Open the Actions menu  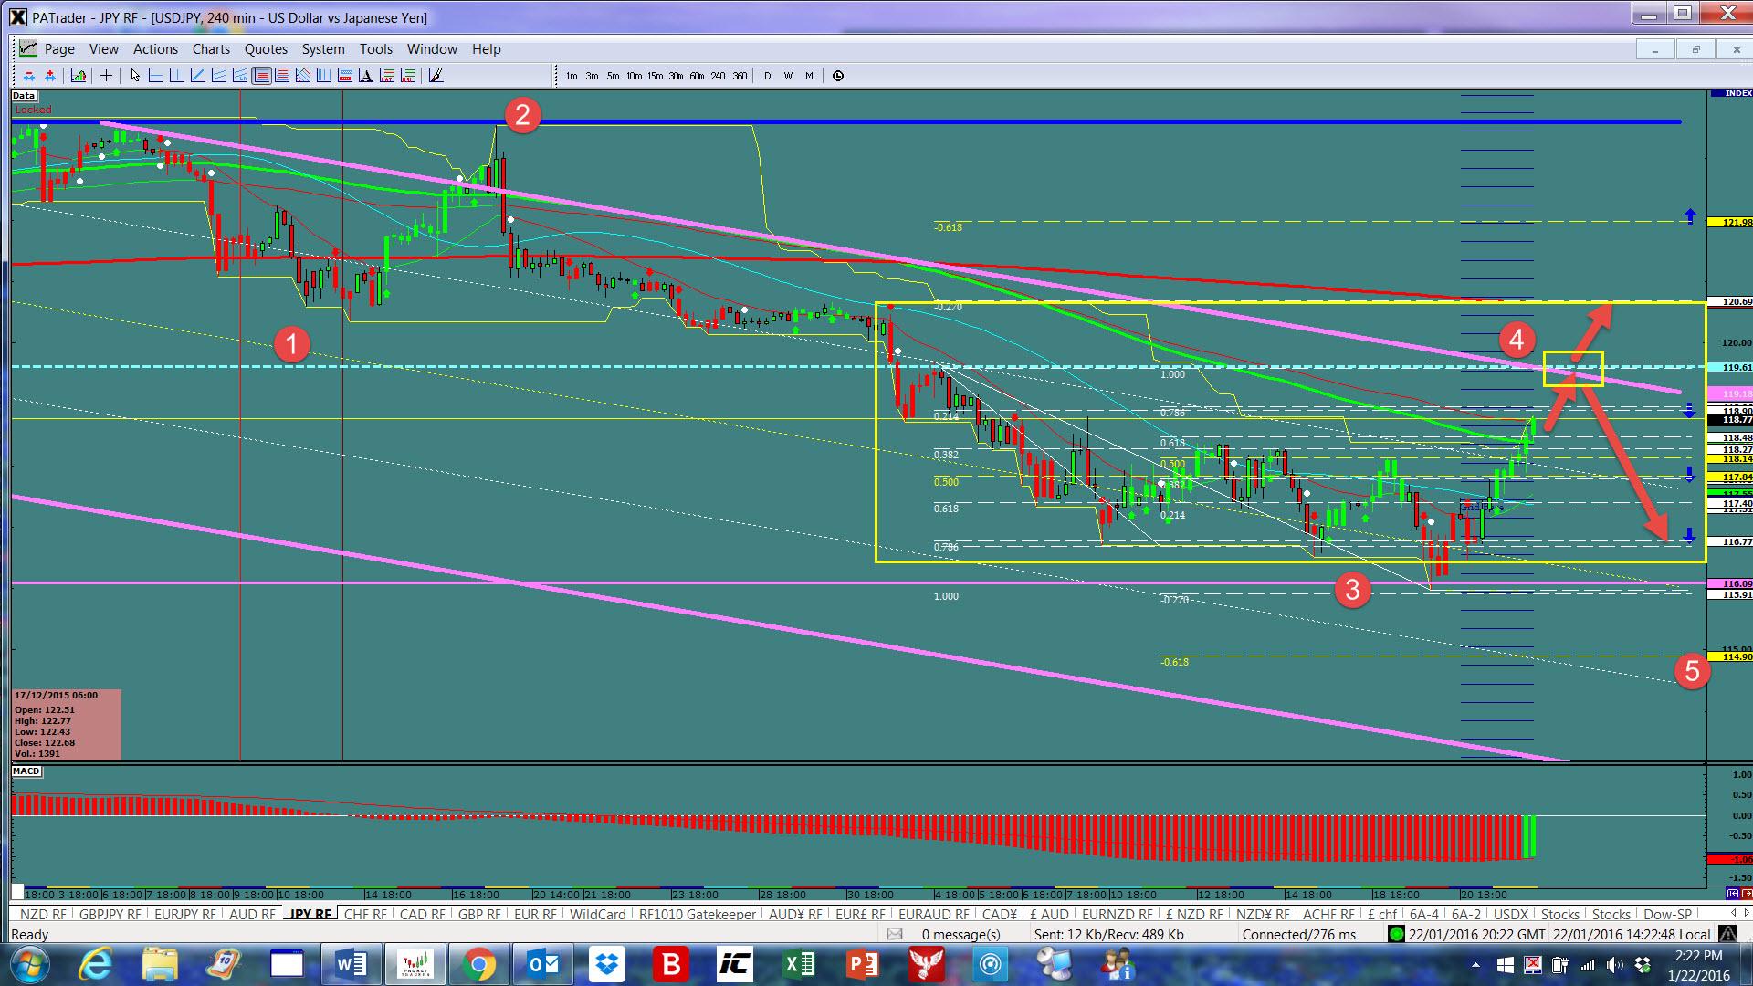[155, 49]
